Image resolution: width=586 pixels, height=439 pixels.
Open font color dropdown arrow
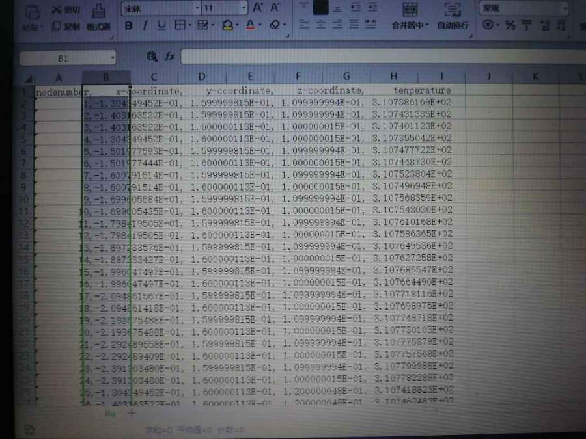[x=260, y=26]
